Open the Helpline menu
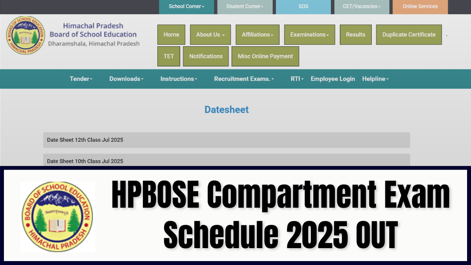This screenshot has width=471, height=265. click(x=375, y=79)
